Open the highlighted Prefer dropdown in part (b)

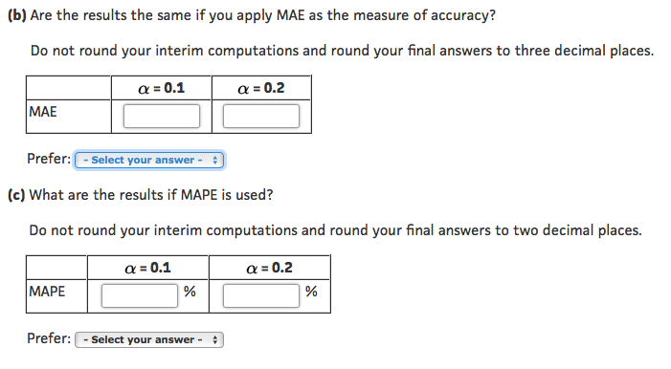click(x=149, y=161)
